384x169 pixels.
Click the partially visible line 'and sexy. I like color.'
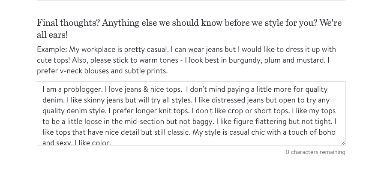point(77,142)
